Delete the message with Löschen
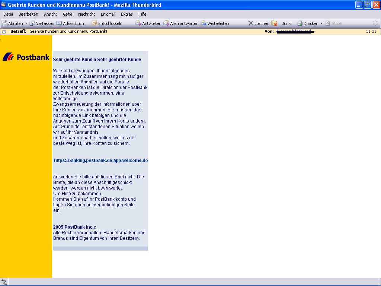 tap(259, 23)
